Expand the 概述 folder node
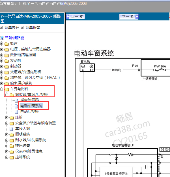Screen dimensions: 170x177 coord(1,44)
